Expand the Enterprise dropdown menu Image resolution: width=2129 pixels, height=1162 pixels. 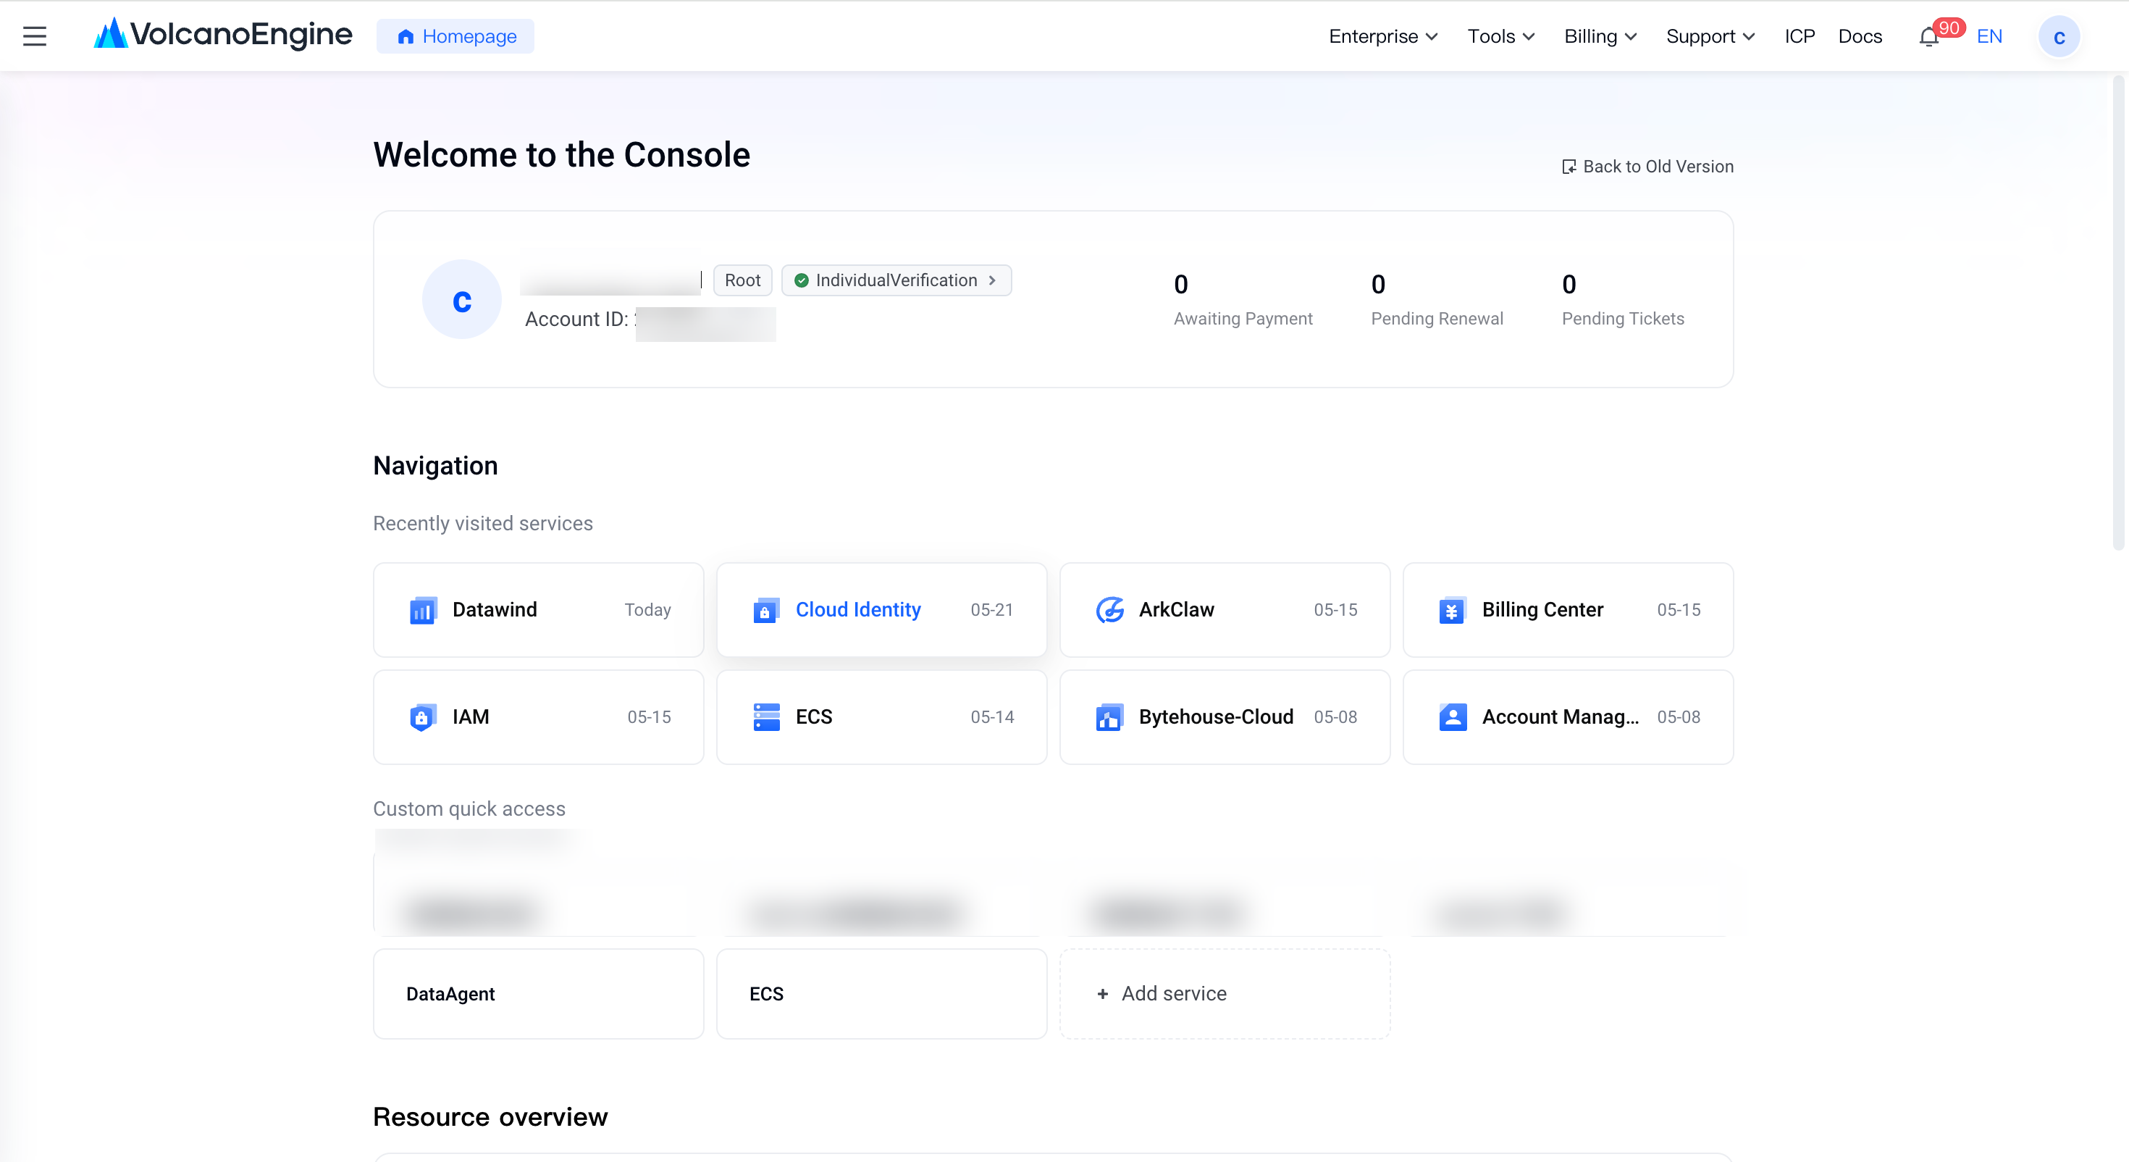coord(1384,36)
